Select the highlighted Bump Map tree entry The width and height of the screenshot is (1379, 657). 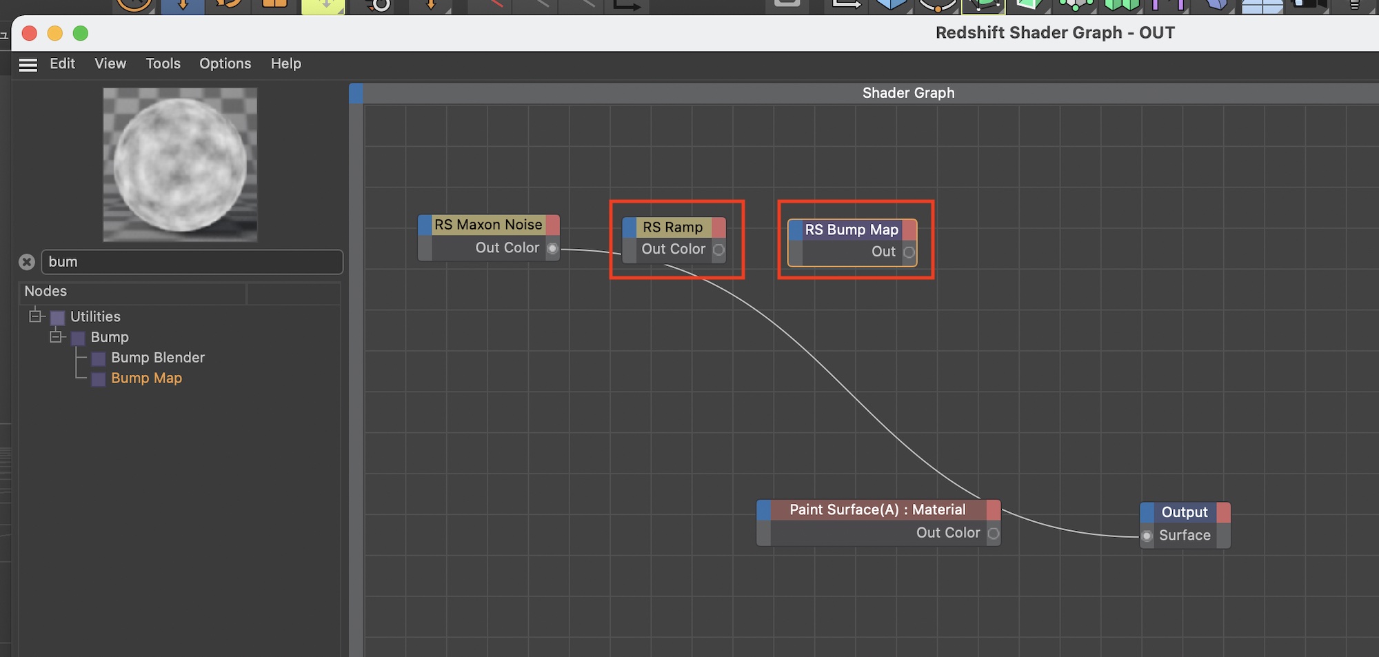point(146,378)
